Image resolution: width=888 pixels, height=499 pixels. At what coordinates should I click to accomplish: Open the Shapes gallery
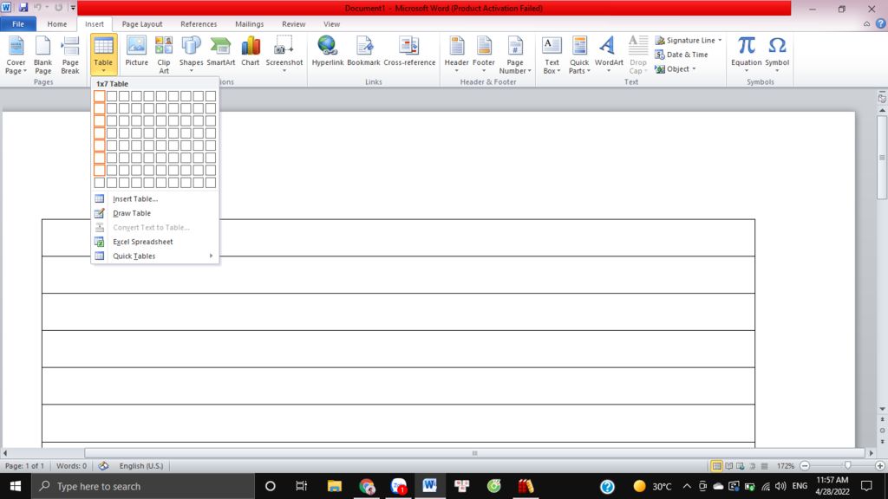[x=191, y=55]
